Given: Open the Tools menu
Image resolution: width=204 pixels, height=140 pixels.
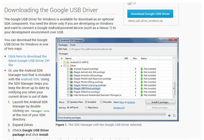Looking at the screenshot, I should (73, 45).
